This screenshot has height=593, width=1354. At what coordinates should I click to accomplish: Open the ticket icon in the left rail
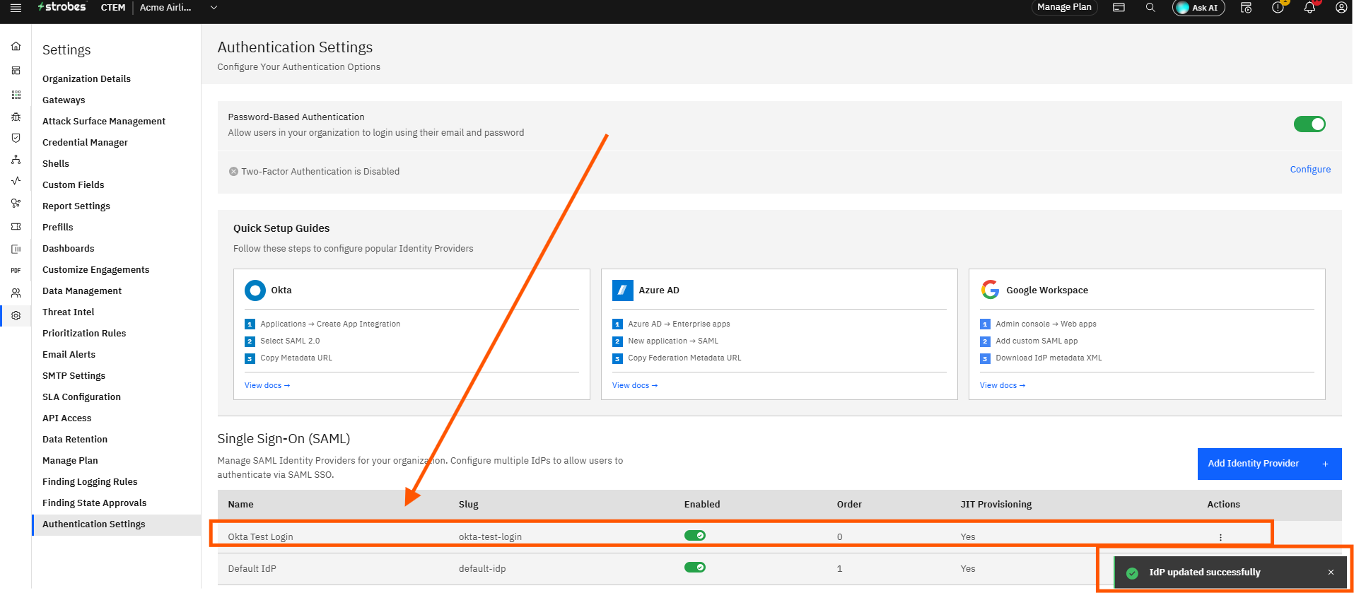pos(16,227)
